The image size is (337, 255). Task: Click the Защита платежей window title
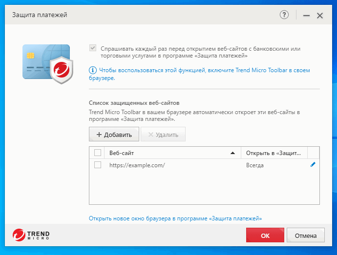[40, 15]
